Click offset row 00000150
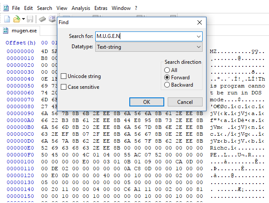269x203 pixels. (20, 196)
